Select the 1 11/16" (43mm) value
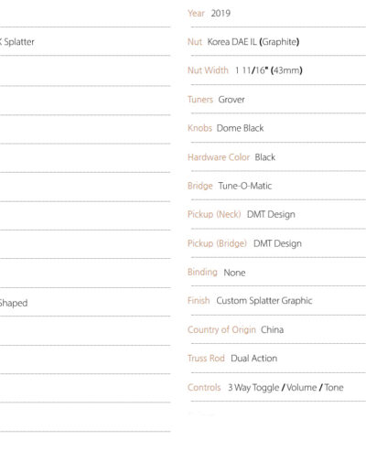This screenshot has width=366, height=472. tap(268, 70)
